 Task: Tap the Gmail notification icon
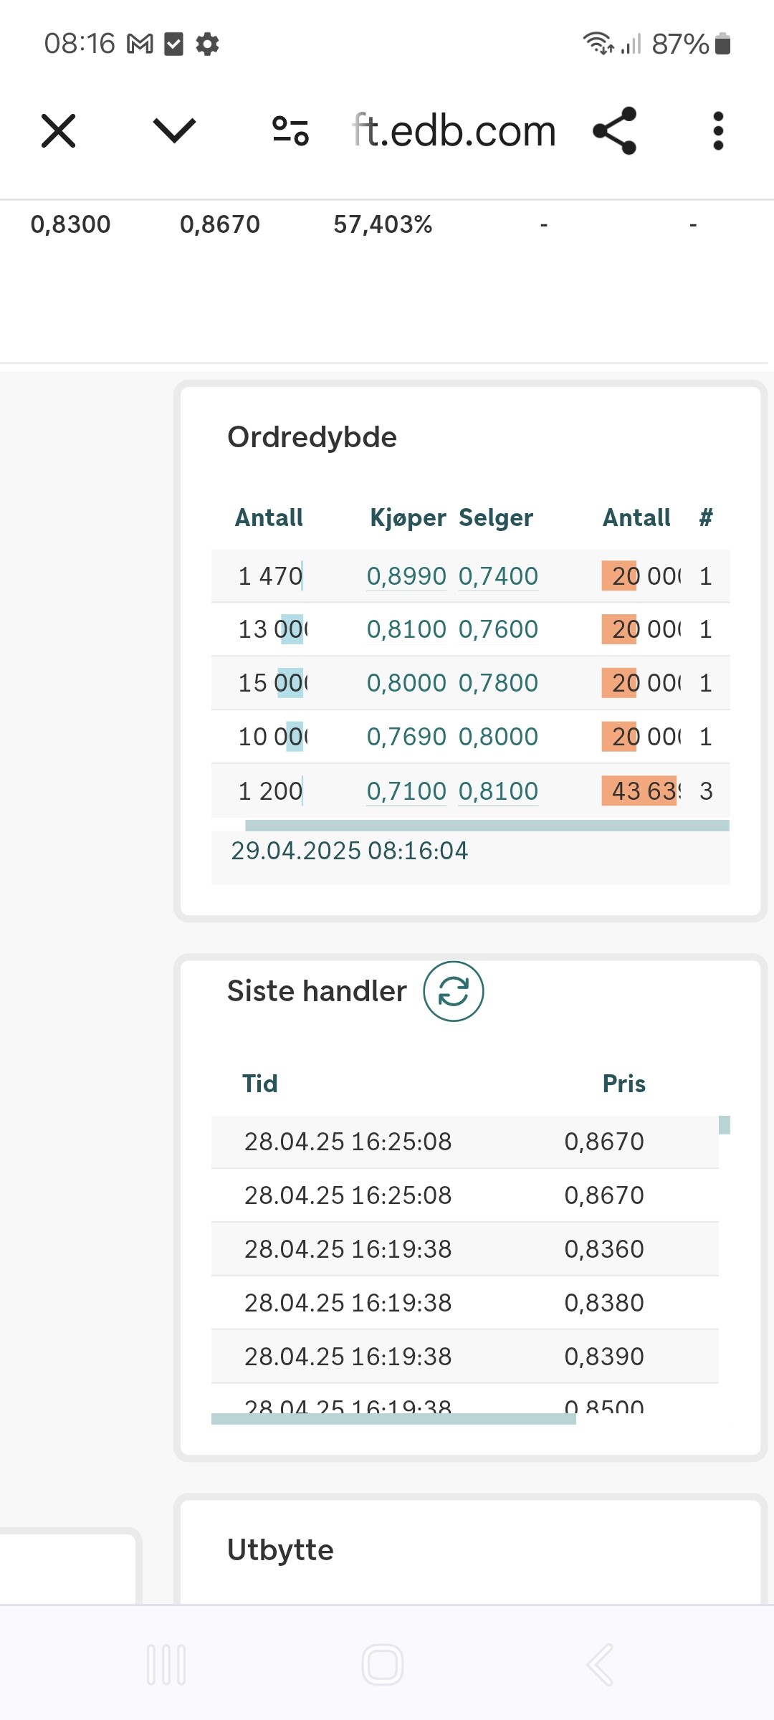coord(140,44)
